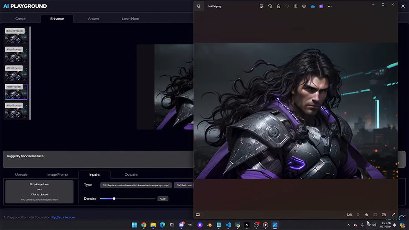Click the Denoise slider handle

coord(114,199)
